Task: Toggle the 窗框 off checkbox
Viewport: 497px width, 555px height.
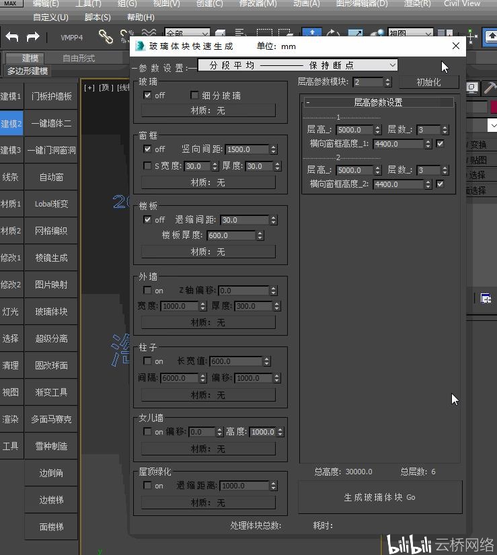Action: pos(147,149)
